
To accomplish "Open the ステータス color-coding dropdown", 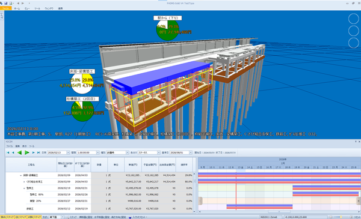I will 159,152.
